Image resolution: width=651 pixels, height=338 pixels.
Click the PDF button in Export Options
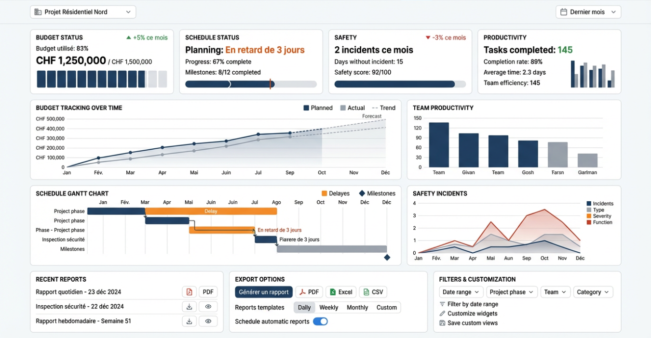[x=309, y=292]
